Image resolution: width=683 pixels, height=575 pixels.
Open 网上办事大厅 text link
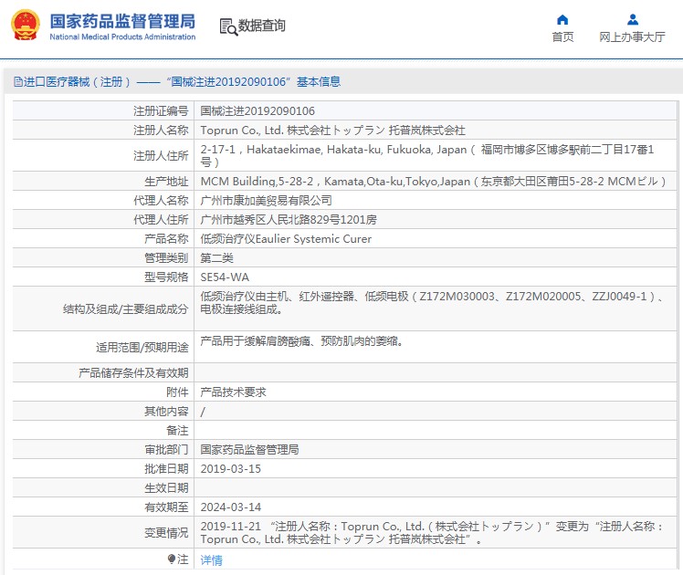[632, 37]
